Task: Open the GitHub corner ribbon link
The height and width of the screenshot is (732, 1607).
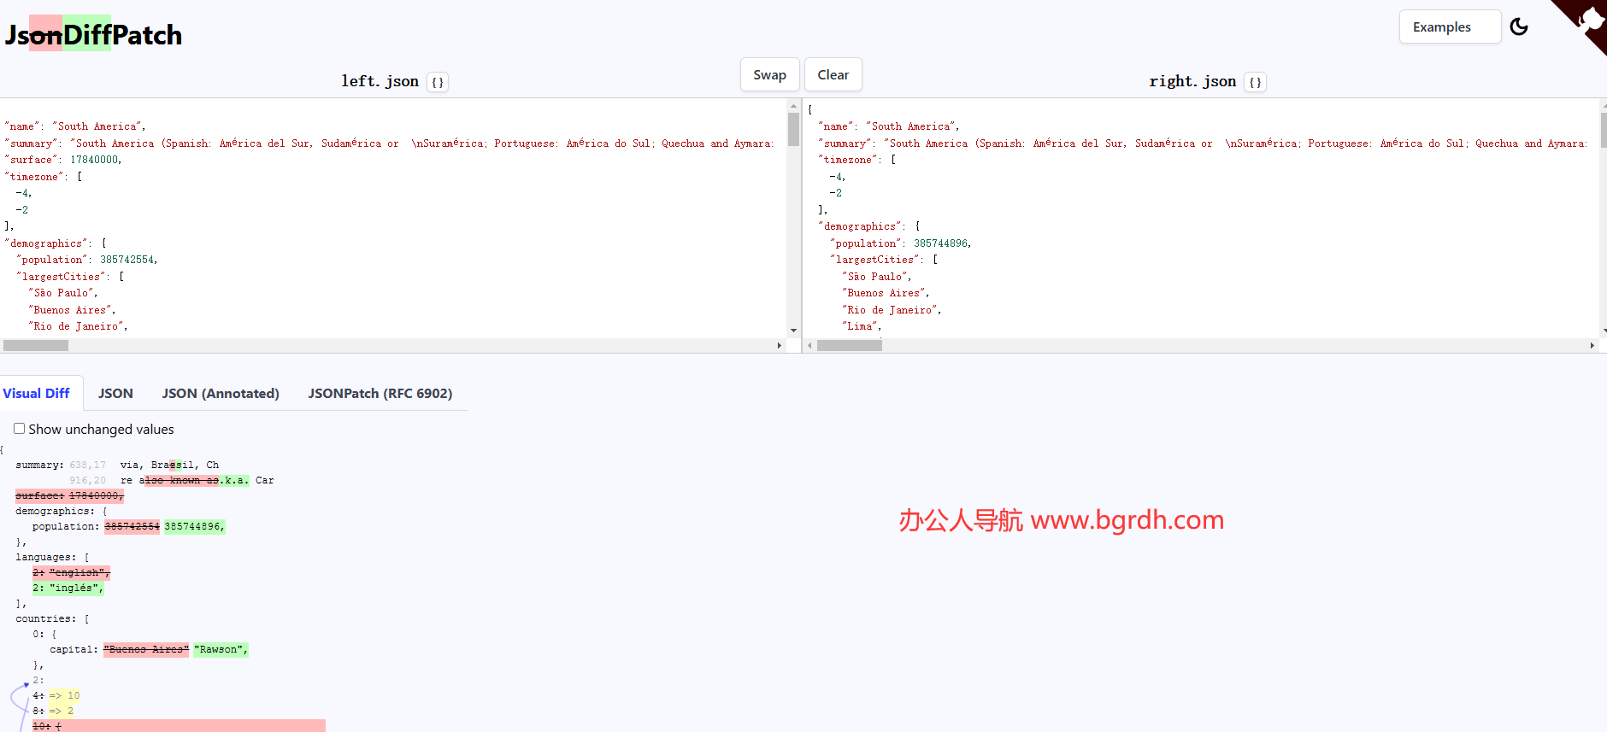Action: [x=1587, y=20]
